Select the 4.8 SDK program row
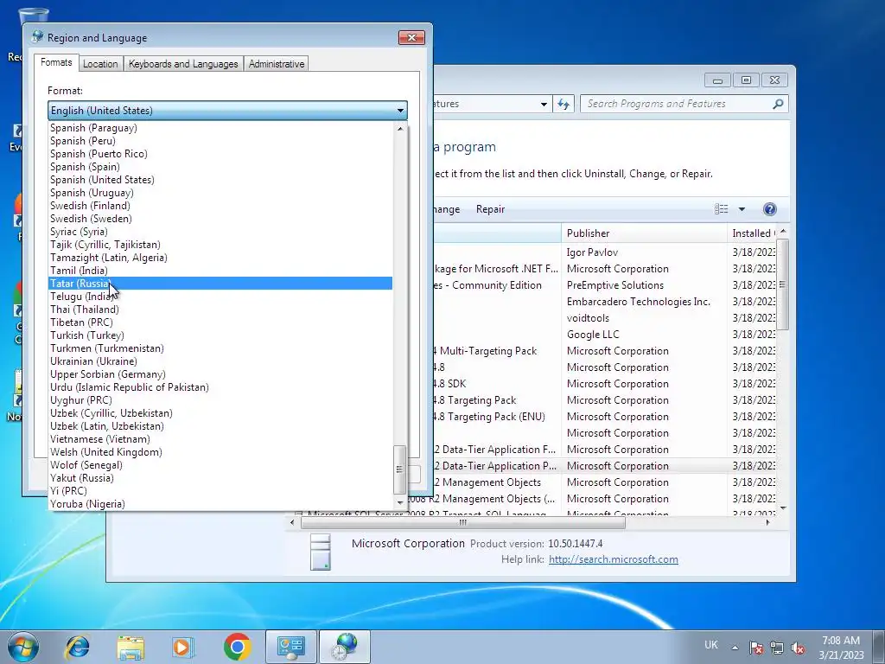The width and height of the screenshot is (885, 664). pyautogui.click(x=606, y=384)
